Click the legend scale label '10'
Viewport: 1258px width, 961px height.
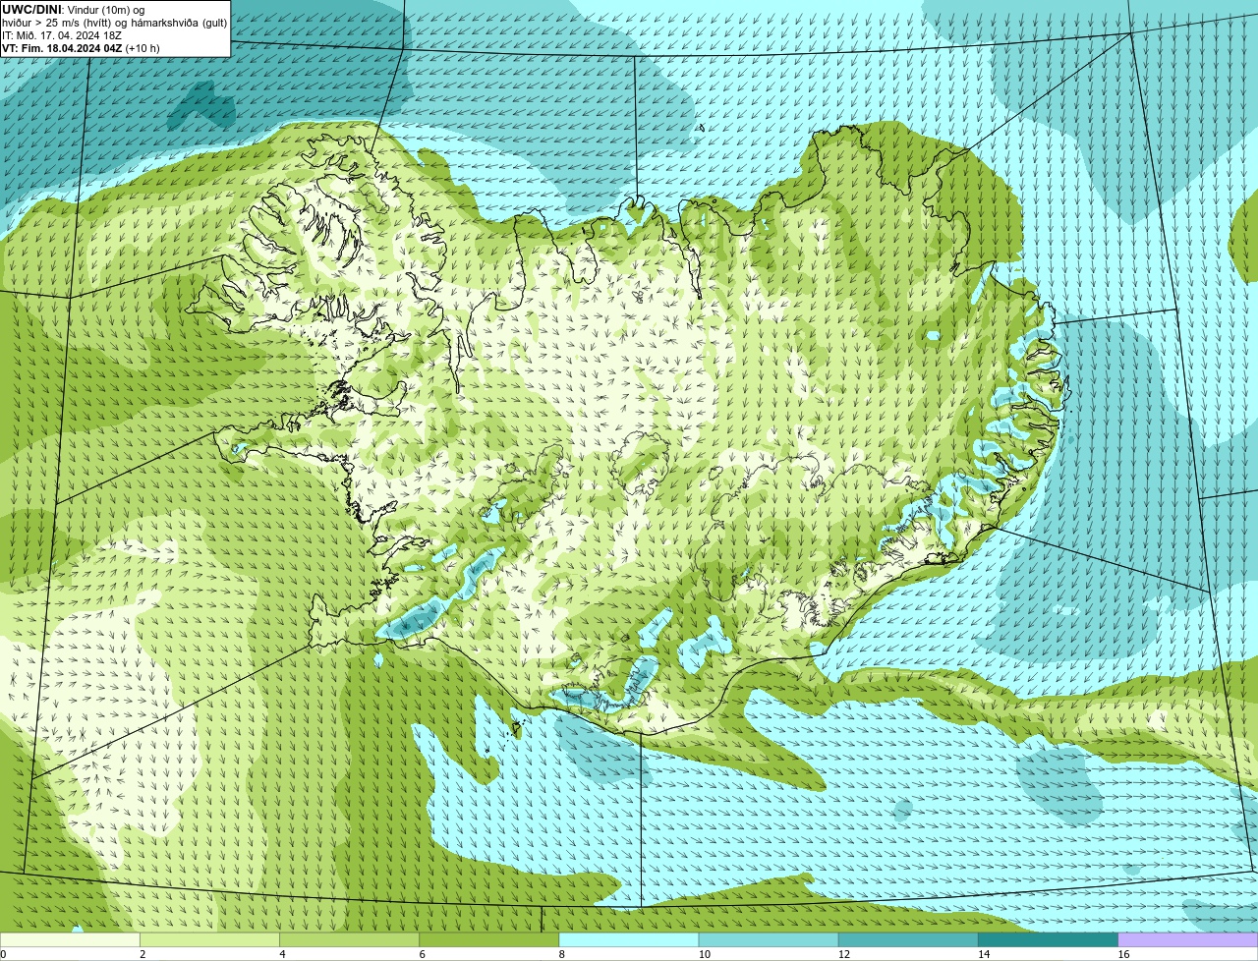click(704, 954)
